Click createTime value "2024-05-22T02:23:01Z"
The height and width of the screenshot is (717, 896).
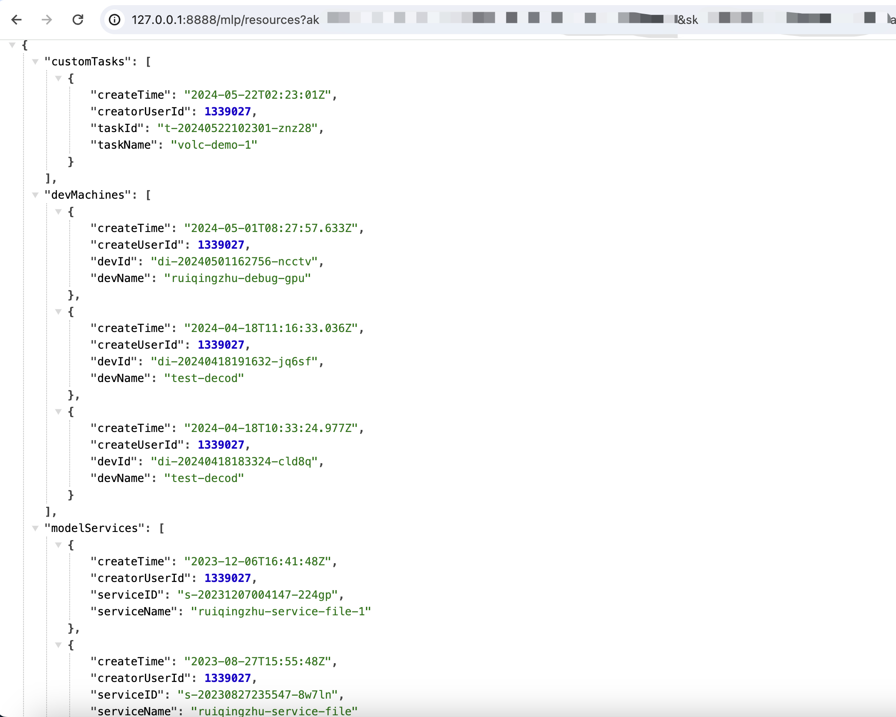[257, 95]
